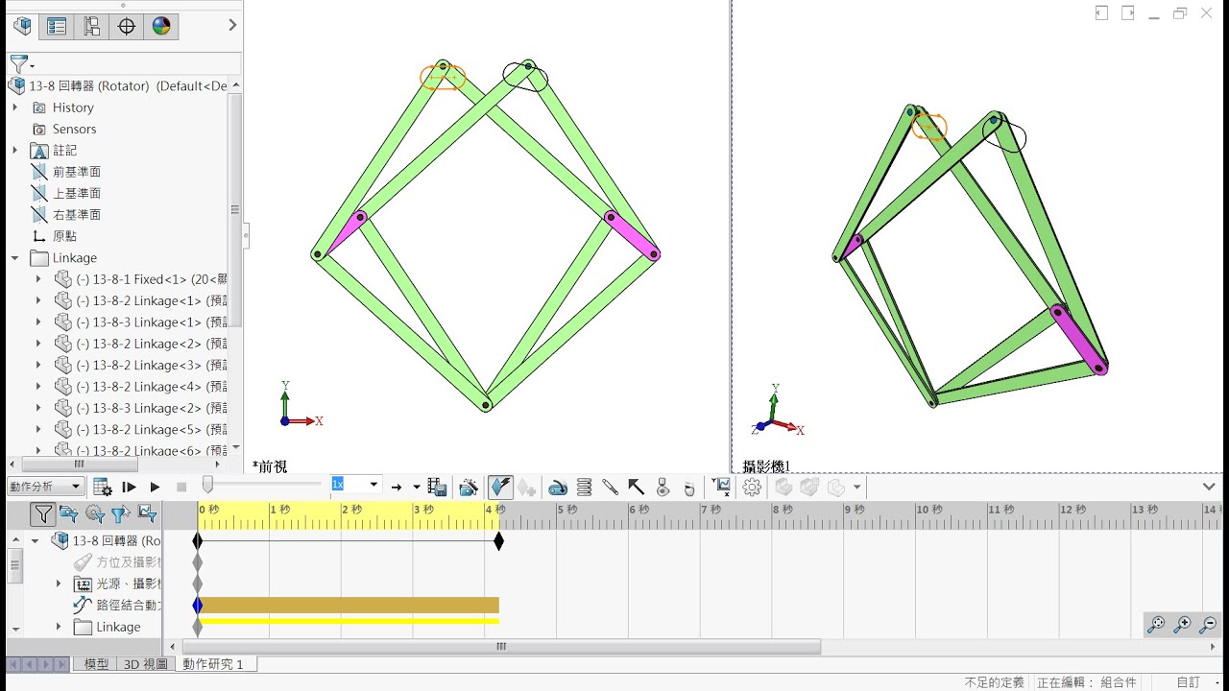1229x691 pixels.
Task: Expand Linkage folder in motion tree
Action: point(59,627)
